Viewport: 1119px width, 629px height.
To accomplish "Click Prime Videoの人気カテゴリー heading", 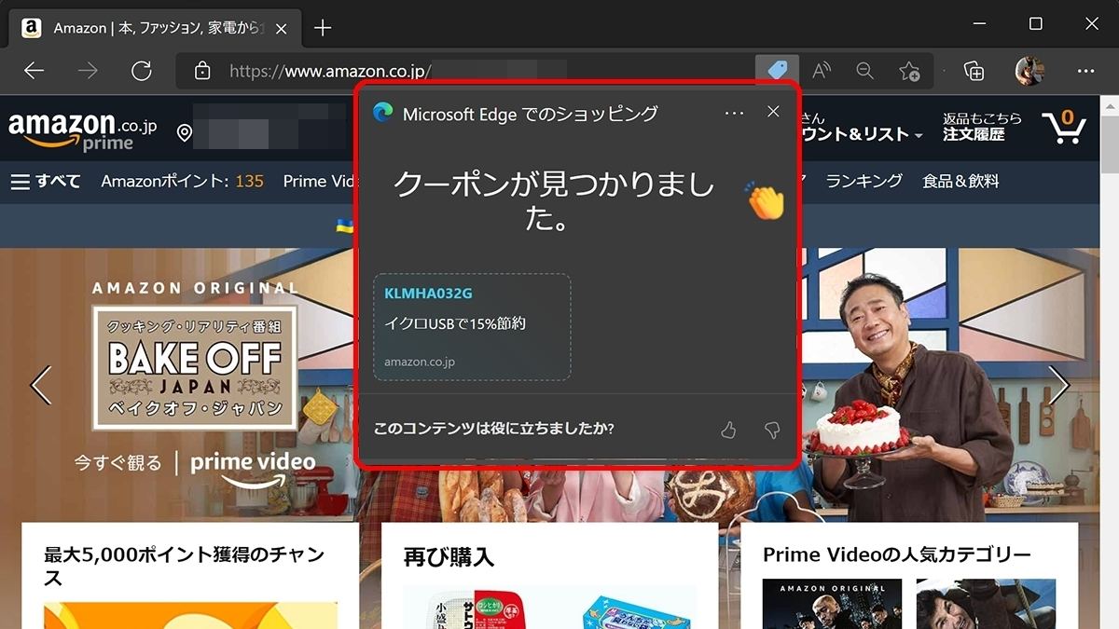I will (897, 555).
